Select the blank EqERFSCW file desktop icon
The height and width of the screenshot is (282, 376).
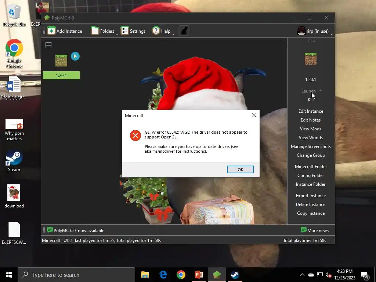[x=14, y=233]
